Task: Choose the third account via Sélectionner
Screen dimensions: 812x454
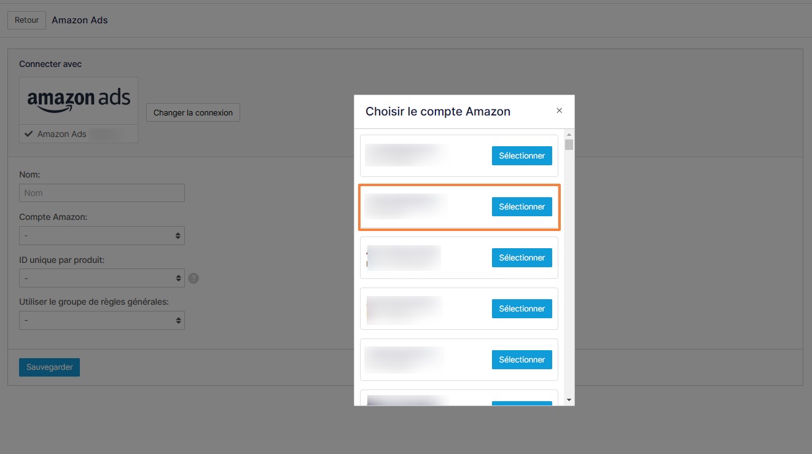Action: (521, 258)
